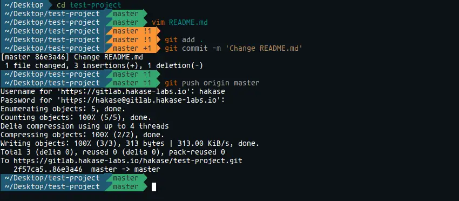Select the green master branch segment beside vim command
This screenshot has width=459, height=201.
coord(126,23)
